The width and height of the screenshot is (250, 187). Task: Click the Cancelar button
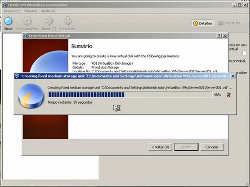pyautogui.click(x=212, y=147)
